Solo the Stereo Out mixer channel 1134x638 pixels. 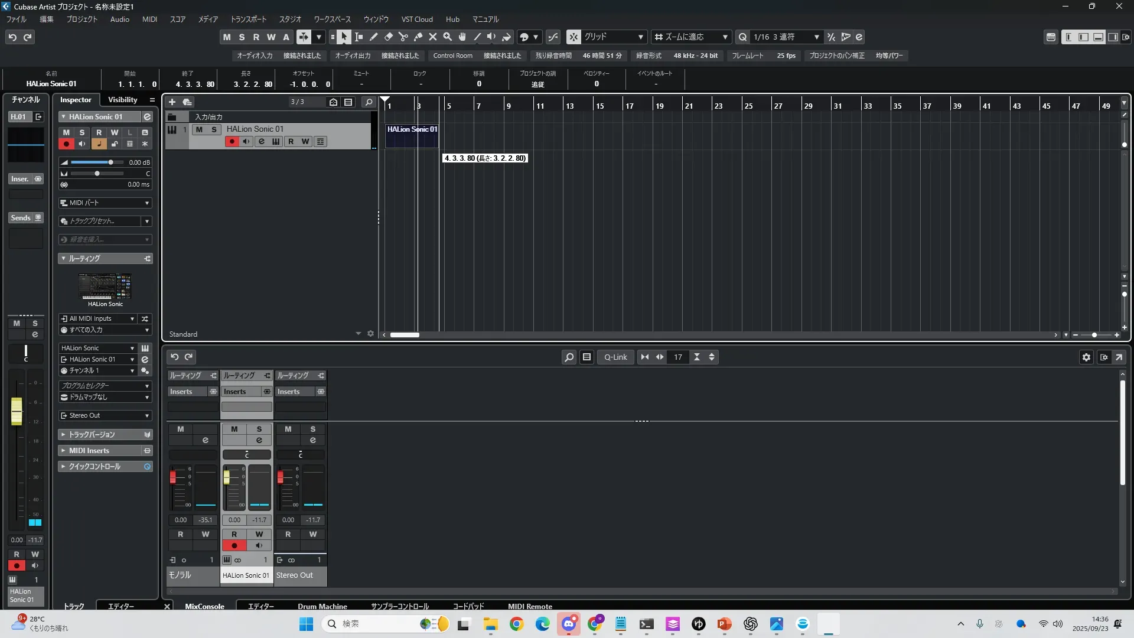(313, 429)
